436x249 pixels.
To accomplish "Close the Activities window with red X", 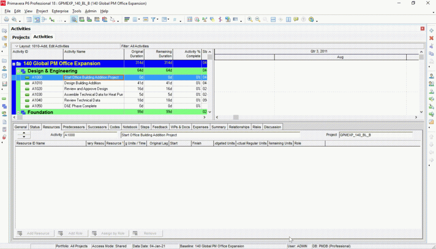I will [x=422, y=28].
